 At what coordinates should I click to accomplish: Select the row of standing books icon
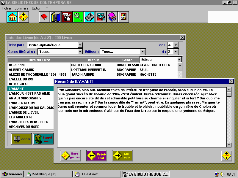pyautogui.click(x=56, y=17)
